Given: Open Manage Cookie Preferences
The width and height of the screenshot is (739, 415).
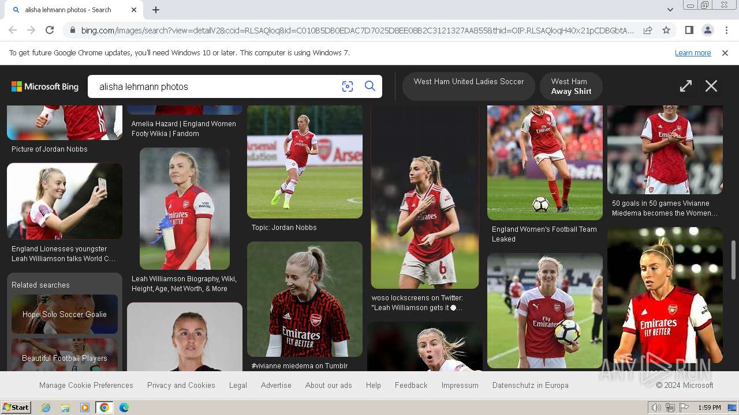Looking at the screenshot, I should pyautogui.click(x=86, y=386).
